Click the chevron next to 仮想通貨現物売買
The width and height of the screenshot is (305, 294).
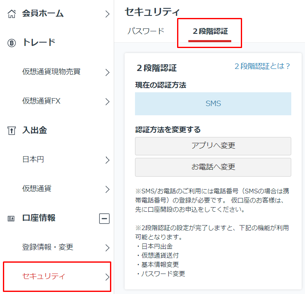107,72
